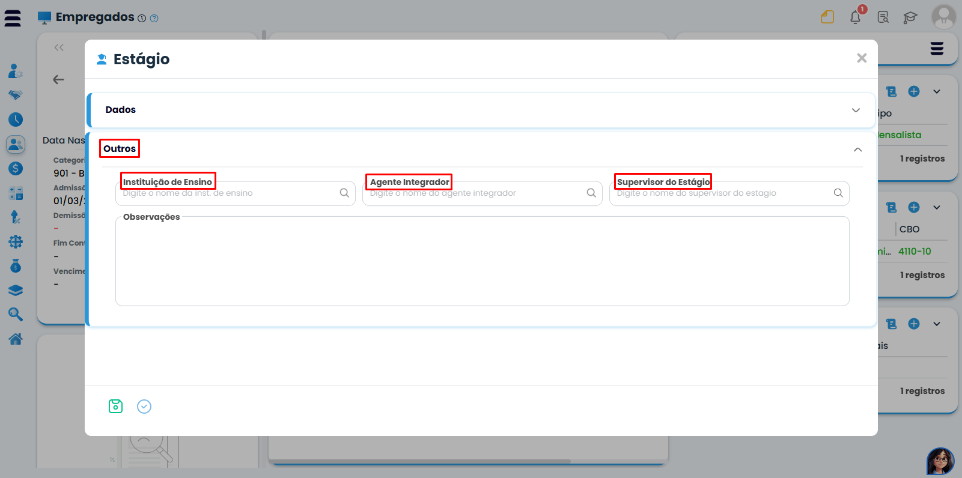Viewport: 962px width, 478px height.
Task: Add a record in the Mensalista card
Action: point(914,91)
